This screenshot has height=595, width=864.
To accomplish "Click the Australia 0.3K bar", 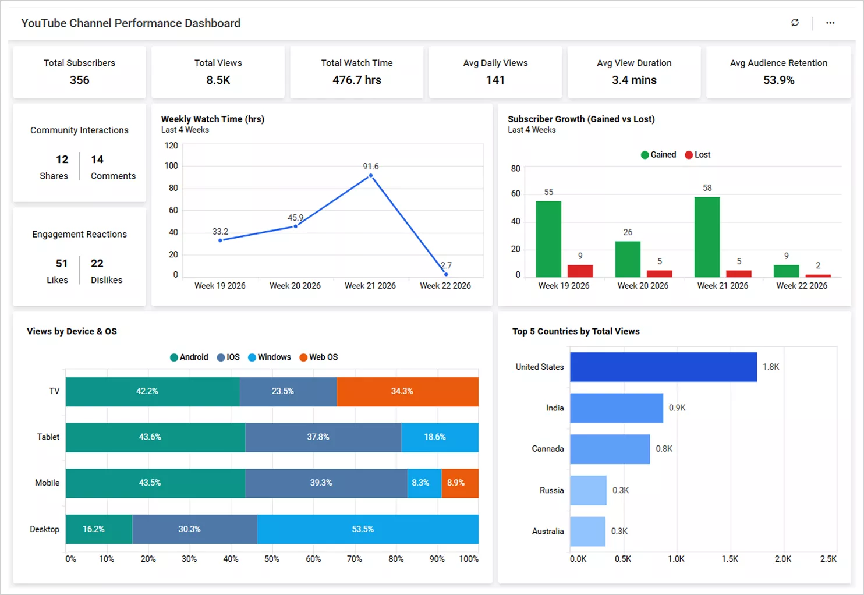I will click(x=587, y=532).
